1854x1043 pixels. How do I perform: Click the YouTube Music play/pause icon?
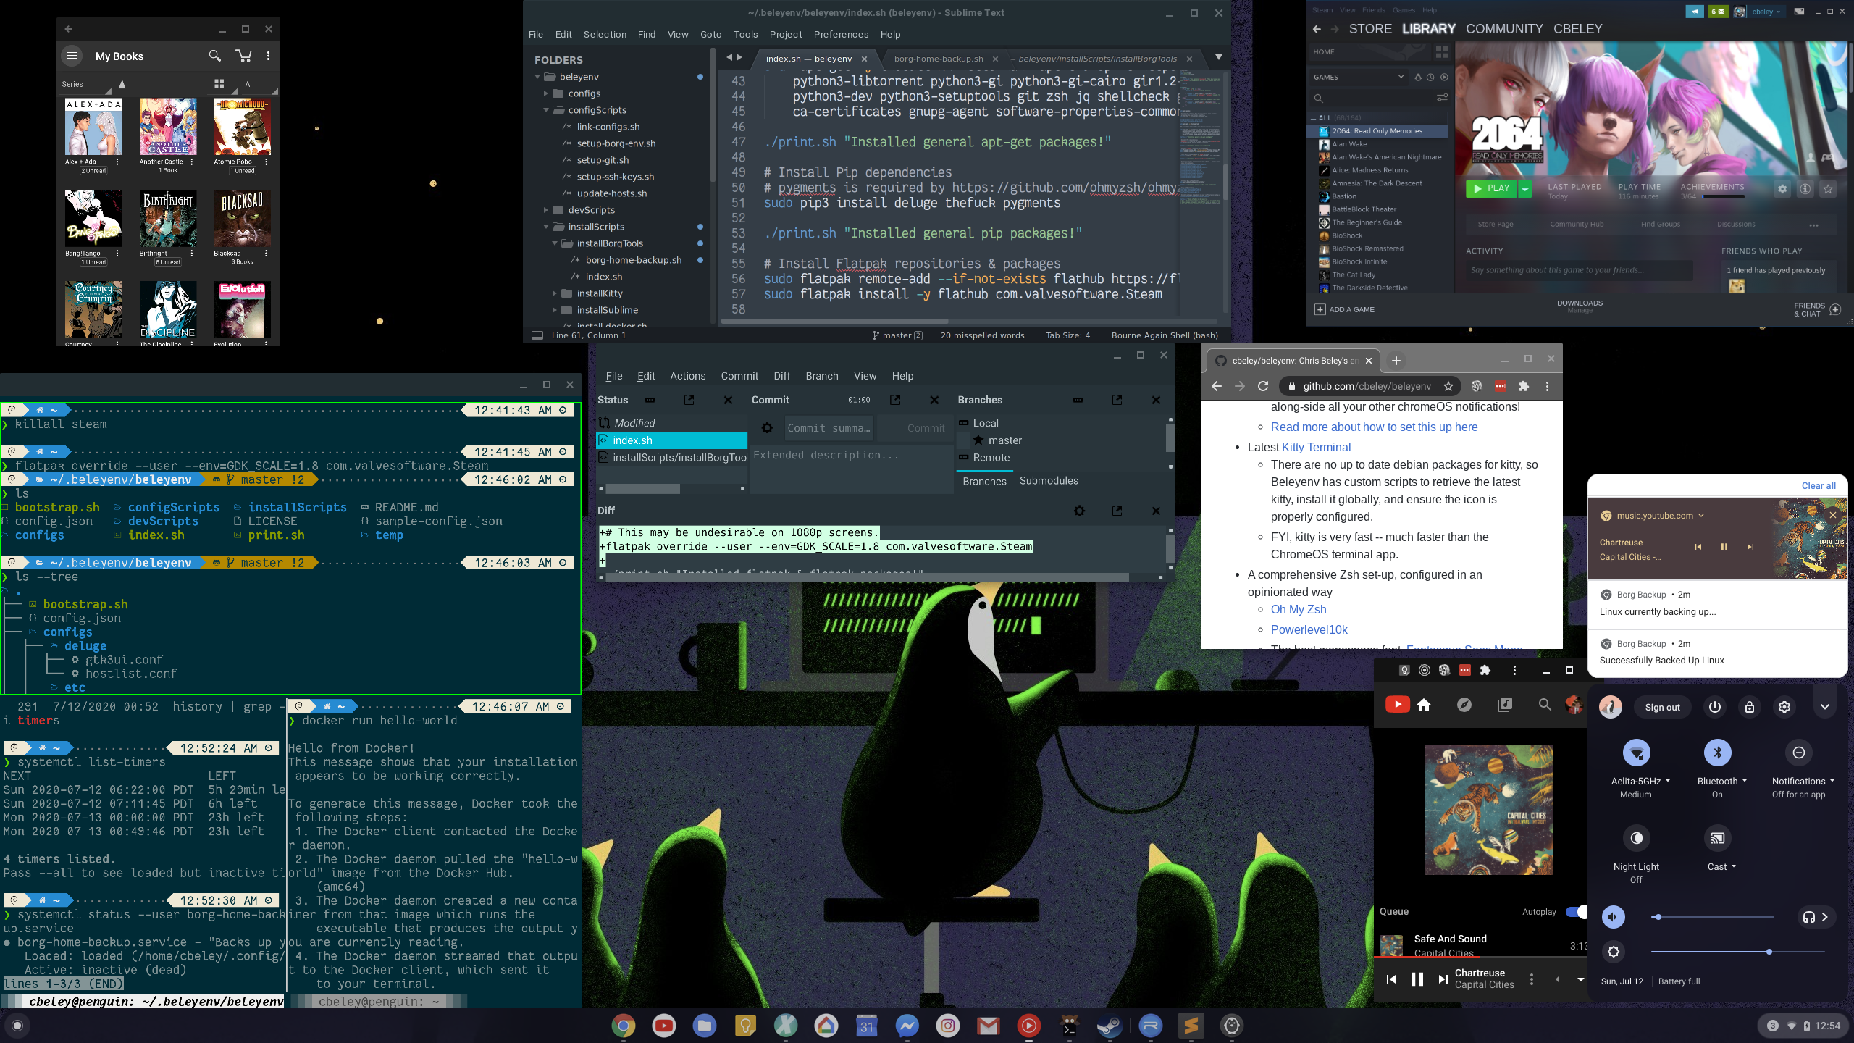point(1417,978)
